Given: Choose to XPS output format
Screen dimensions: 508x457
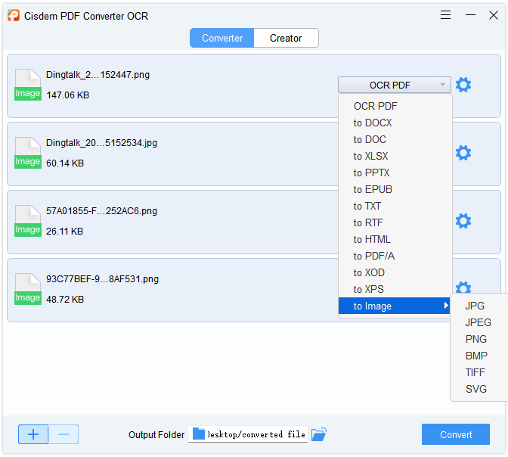Looking at the screenshot, I should tap(395, 289).
